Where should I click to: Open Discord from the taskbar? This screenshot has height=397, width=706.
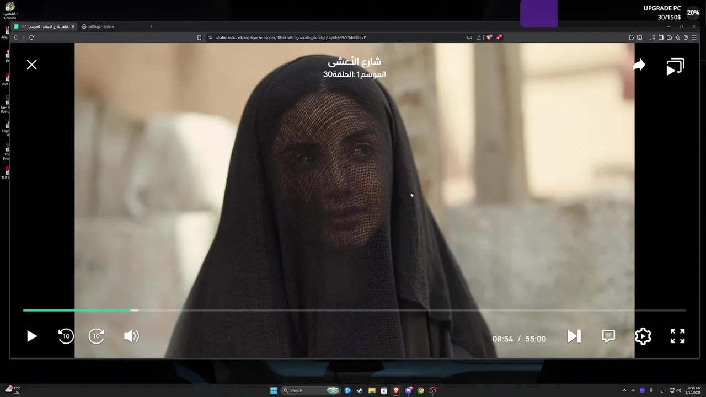[x=408, y=390]
